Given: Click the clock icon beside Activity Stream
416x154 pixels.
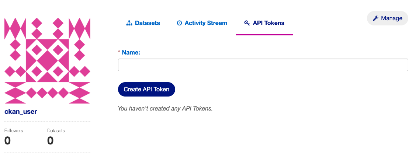Looking at the screenshot, I should coord(179,23).
